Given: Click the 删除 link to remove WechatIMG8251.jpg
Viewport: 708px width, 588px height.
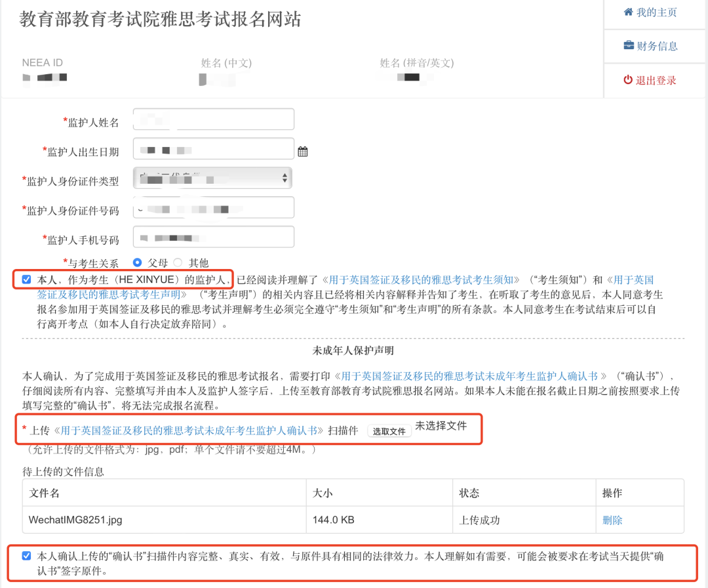Looking at the screenshot, I should tap(611, 519).
